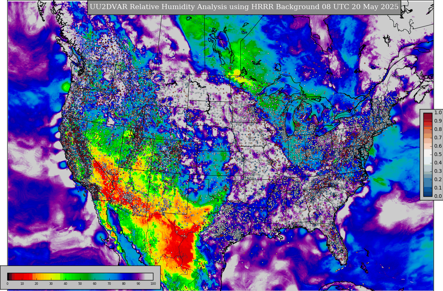
Task: Click the 0.3 label on the right colorbar
Action: tap(438, 171)
